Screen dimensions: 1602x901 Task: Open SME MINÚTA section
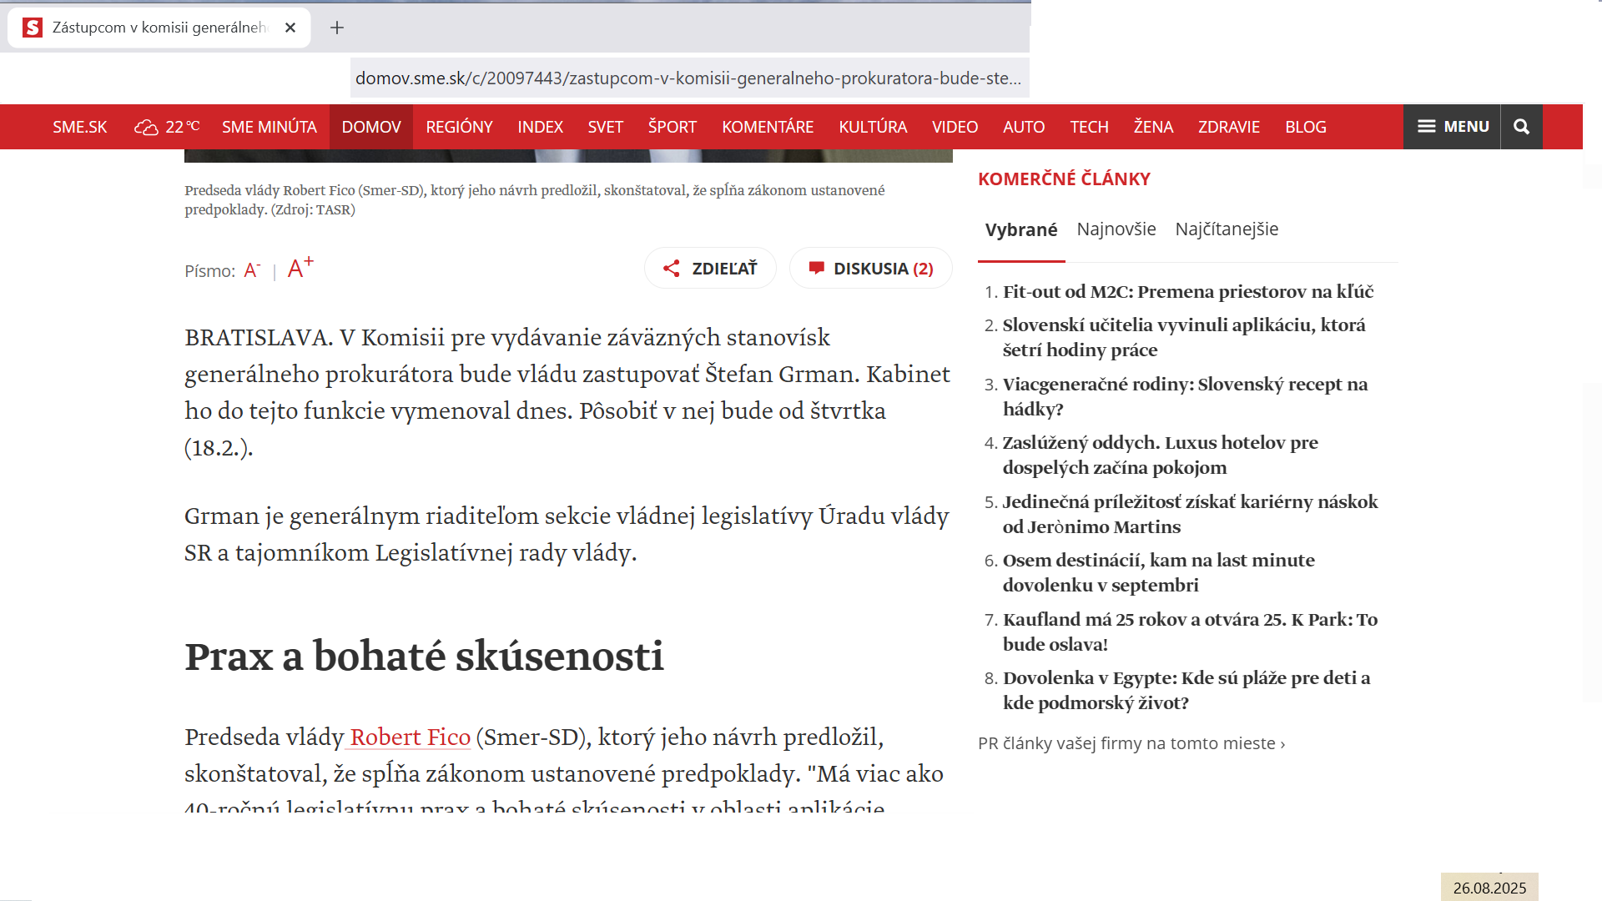270,127
